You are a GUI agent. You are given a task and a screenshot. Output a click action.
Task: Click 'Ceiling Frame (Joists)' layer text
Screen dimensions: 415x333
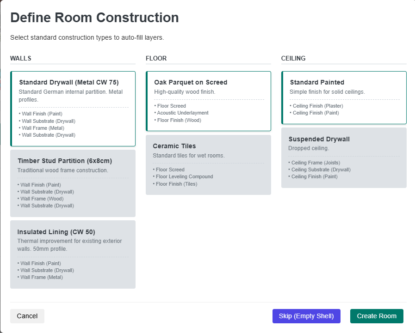314,163
